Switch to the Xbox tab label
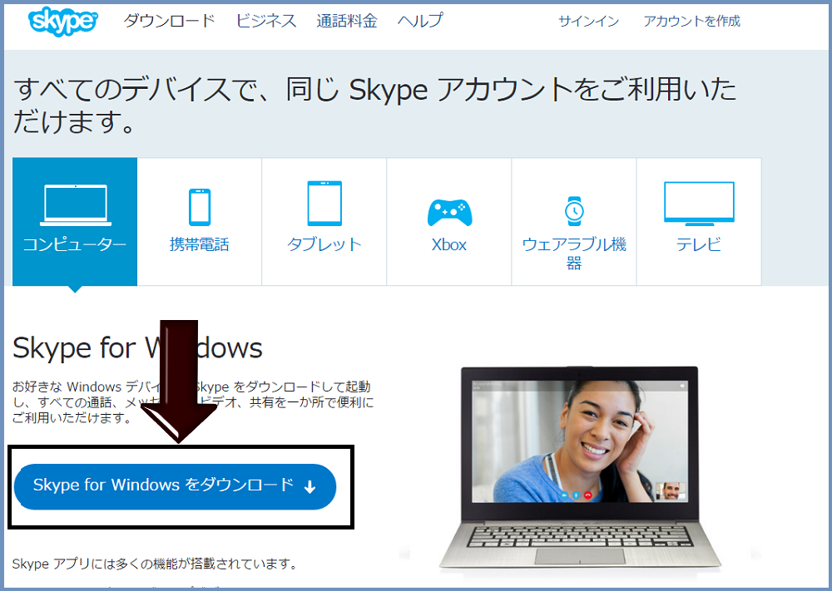The image size is (832, 591). (x=449, y=245)
